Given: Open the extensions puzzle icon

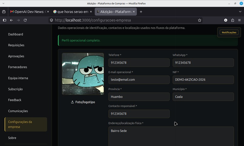Looking at the screenshot, I should click(x=232, y=20).
